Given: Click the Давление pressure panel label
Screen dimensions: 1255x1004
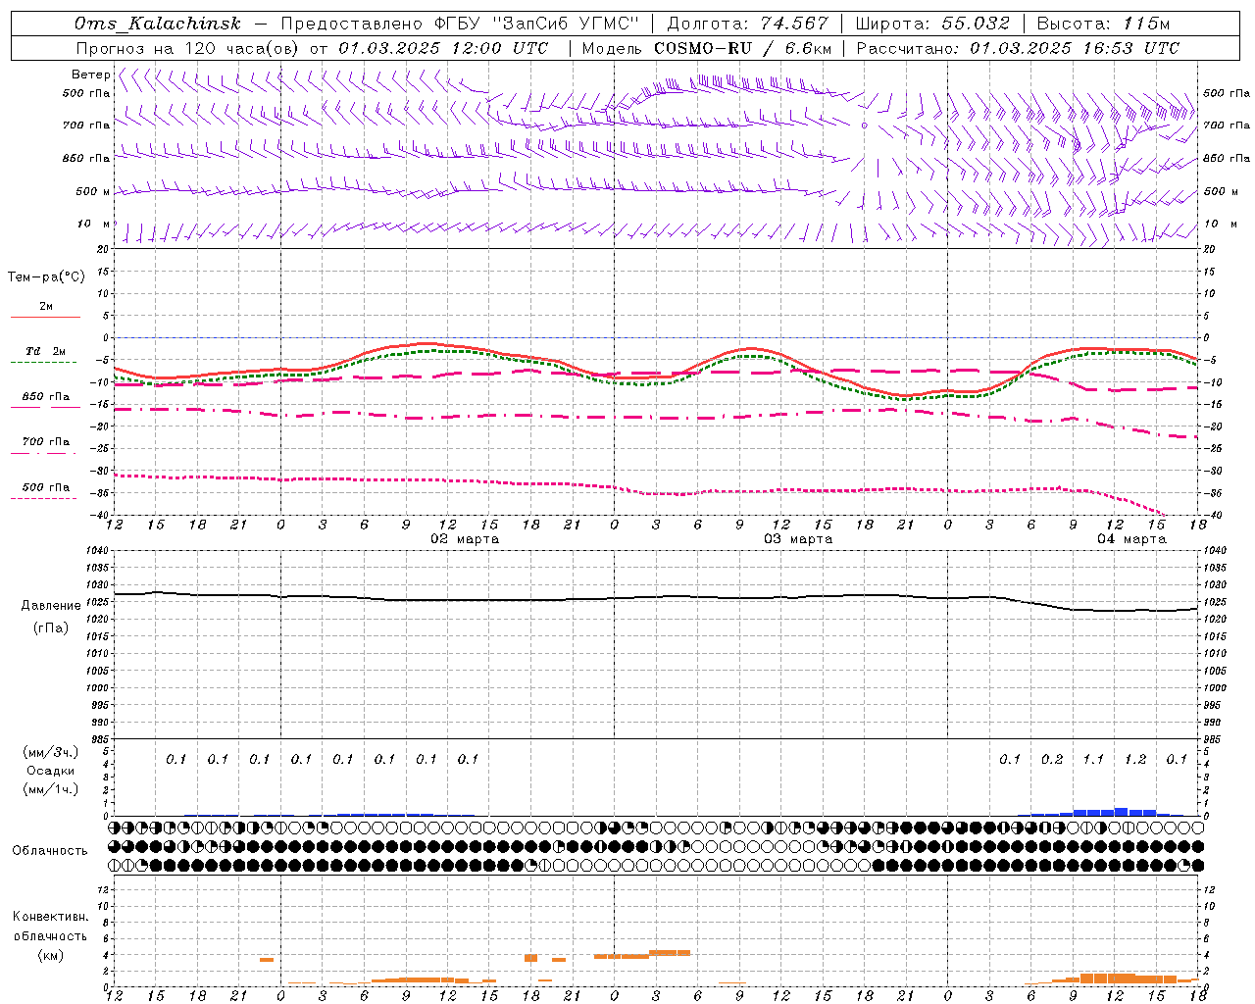Looking at the screenshot, I should [x=51, y=606].
